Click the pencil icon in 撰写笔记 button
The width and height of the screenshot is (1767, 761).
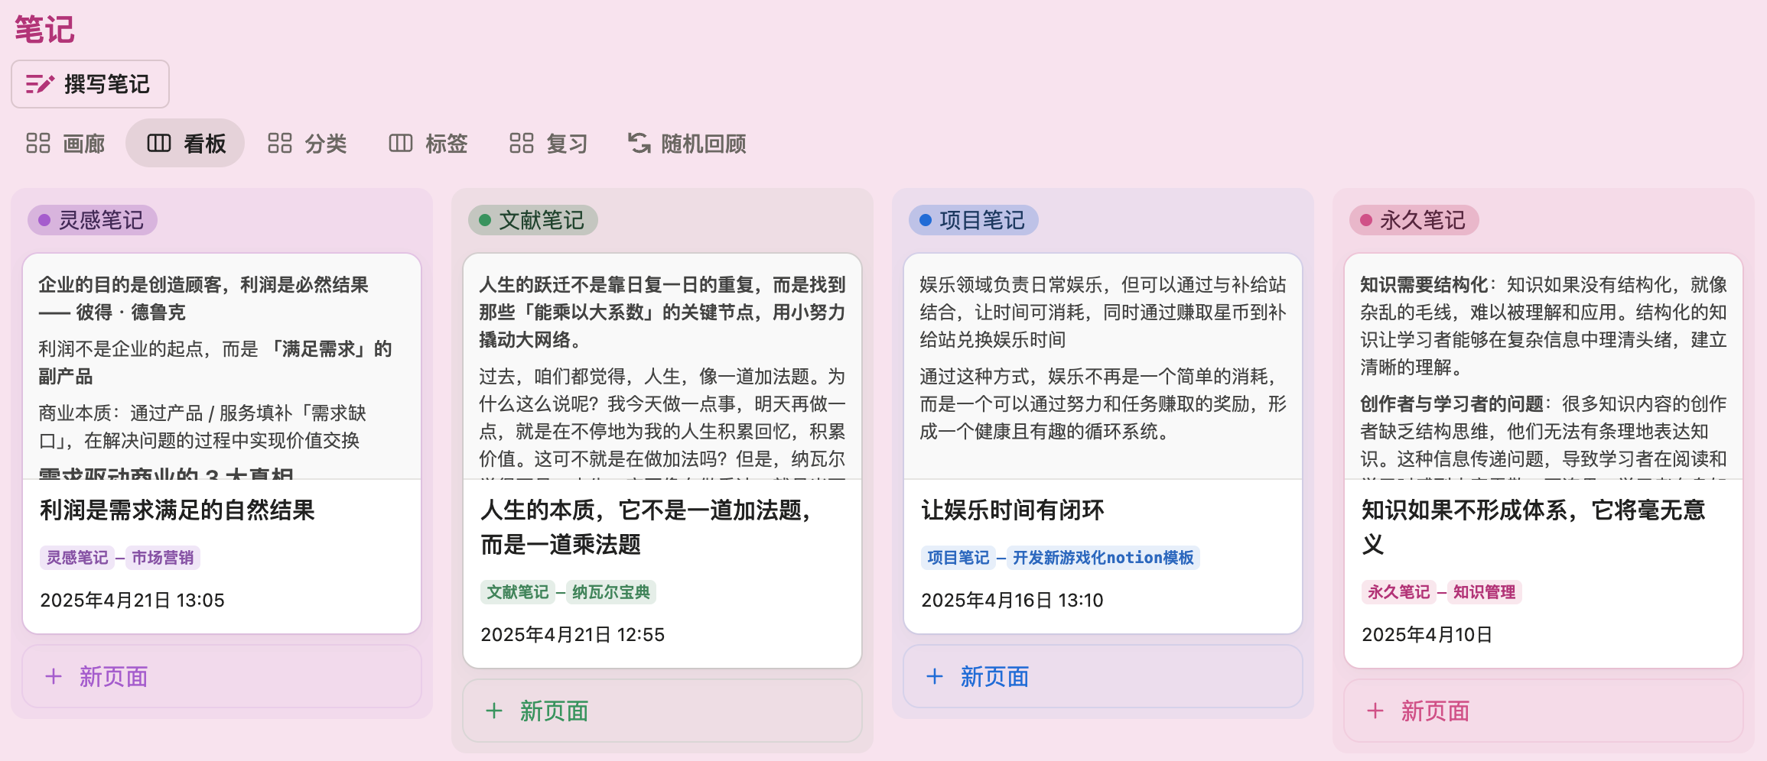point(41,83)
